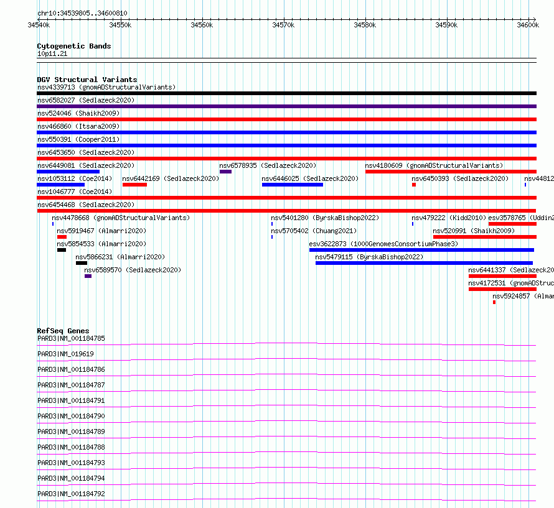
Task: Click the nsv6578935 purple variant bar
Action: 225,172
